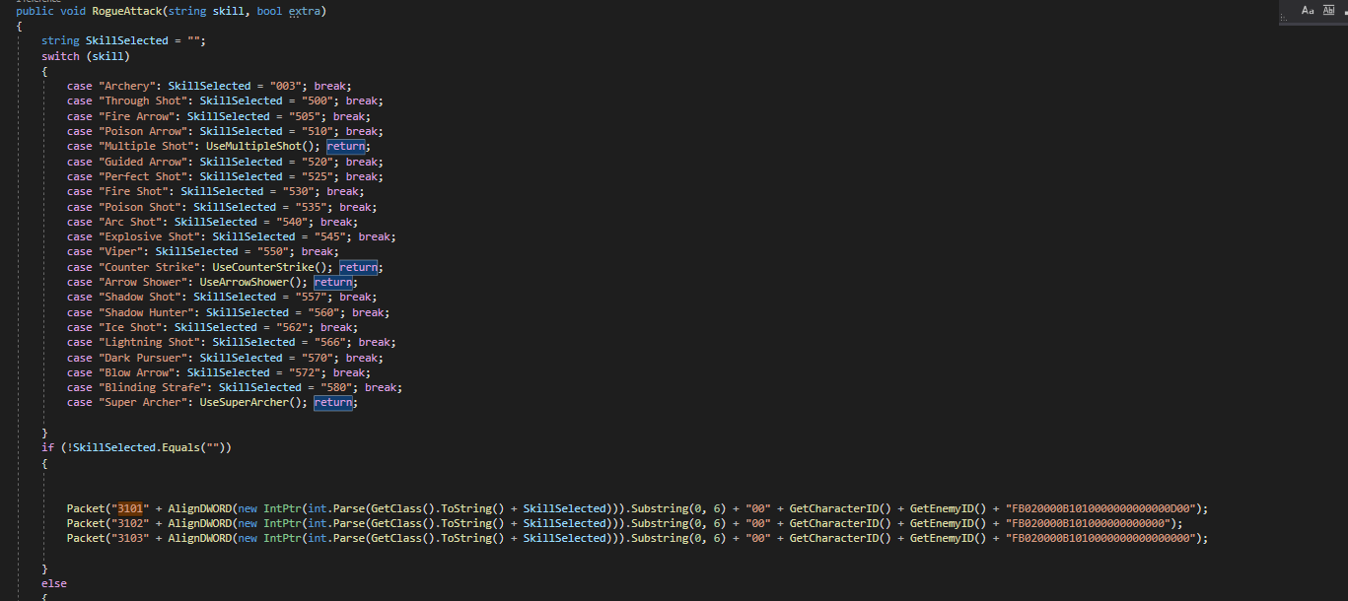The image size is (1348, 601).
Task: Click the "Explosive Shot" case label
Action: 150,236
